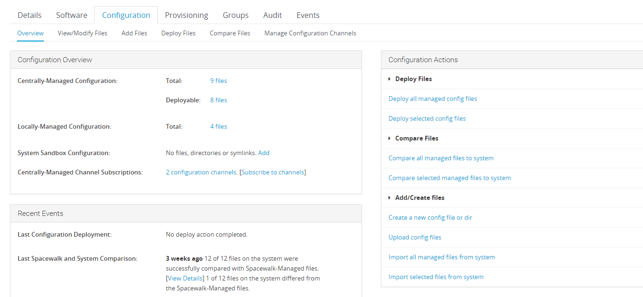
Task: View Details of the Spacewalk comparison
Action: click(x=185, y=278)
